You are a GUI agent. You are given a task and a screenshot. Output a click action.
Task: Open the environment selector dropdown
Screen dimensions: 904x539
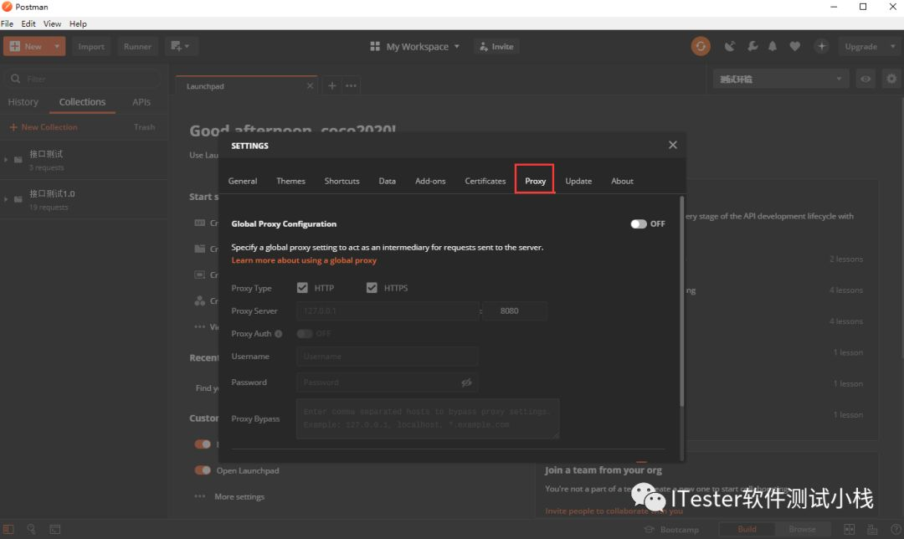781,79
